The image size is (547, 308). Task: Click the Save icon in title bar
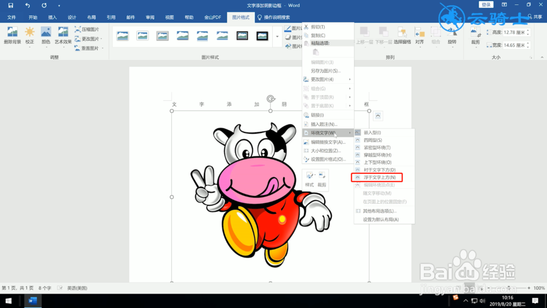(x=10, y=5)
